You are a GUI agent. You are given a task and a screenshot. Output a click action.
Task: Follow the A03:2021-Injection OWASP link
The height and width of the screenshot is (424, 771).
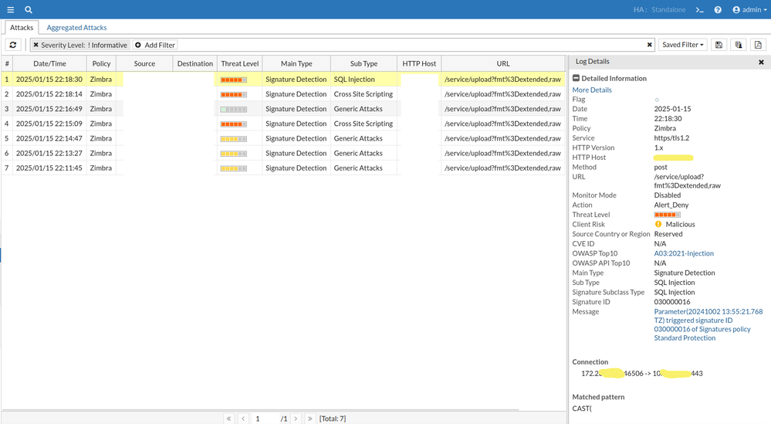coord(684,253)
